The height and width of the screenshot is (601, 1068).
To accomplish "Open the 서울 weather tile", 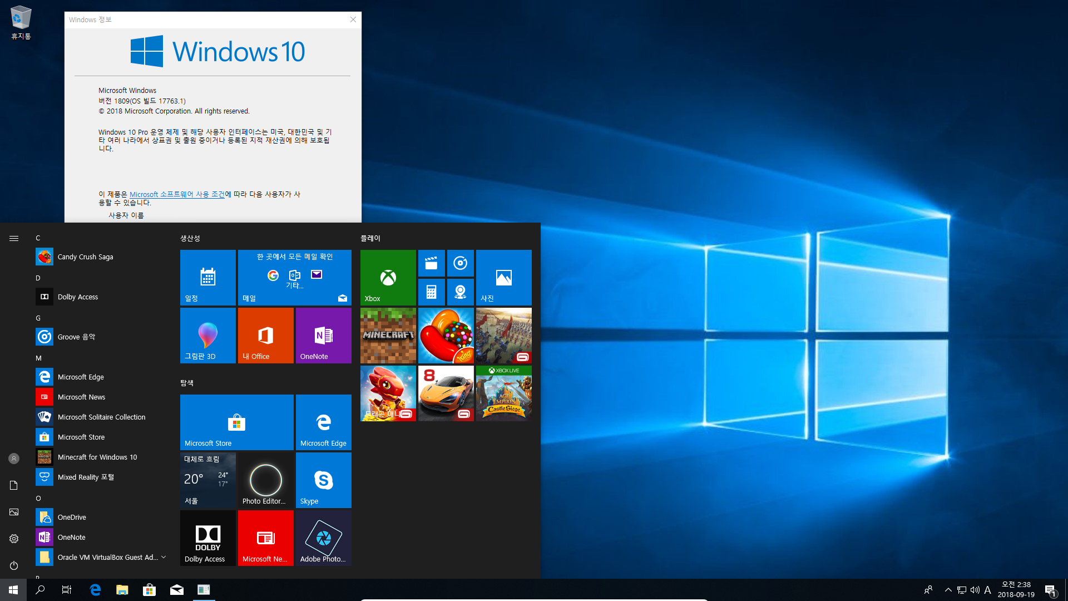I will 208,480.
